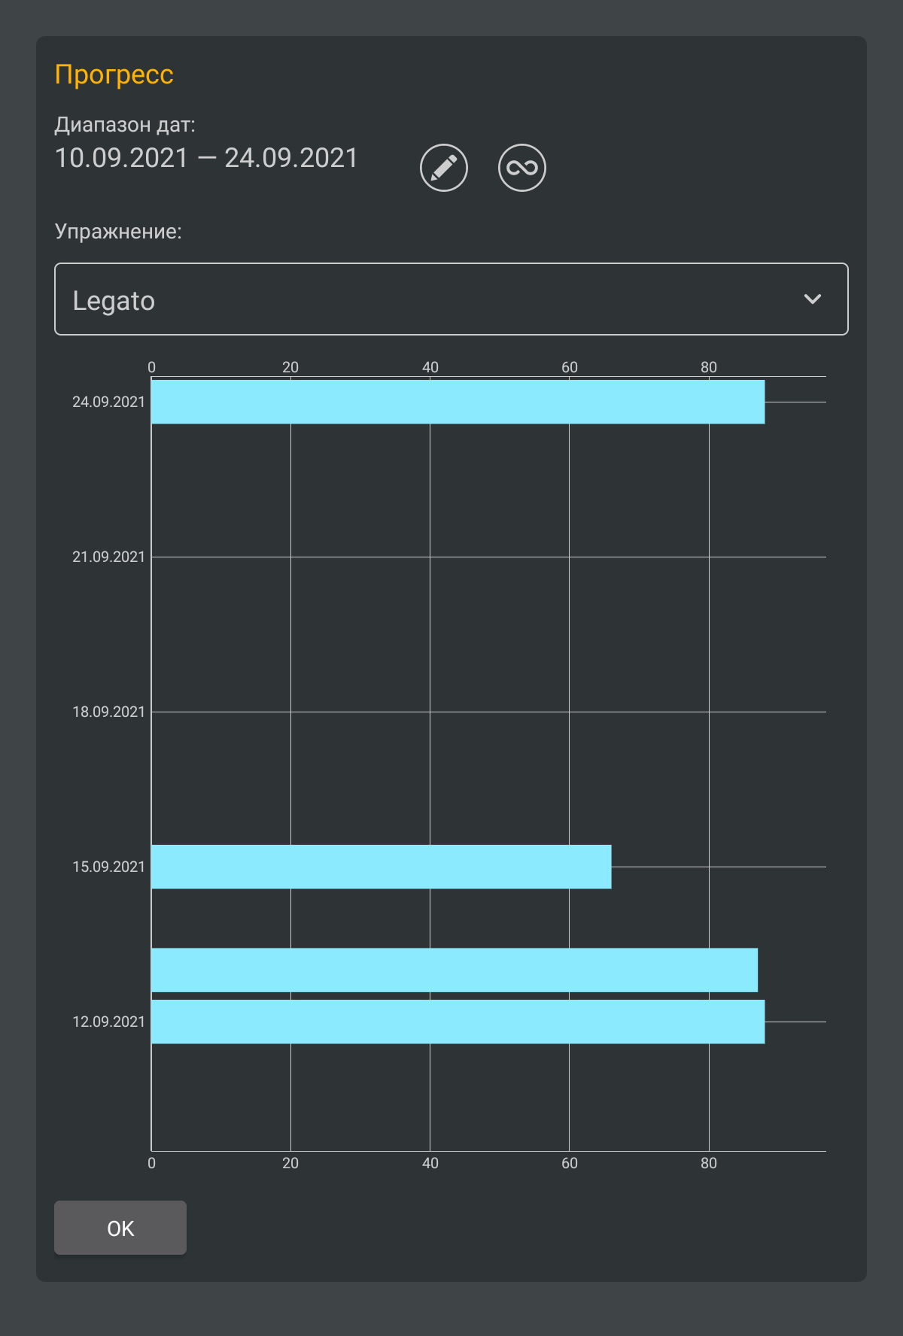This screenshot has height=1336, width=903.
Task: Click the Упражнение label
Action: click(118, 231)
